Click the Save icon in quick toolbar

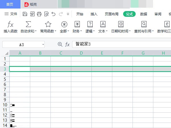[25, 14]
